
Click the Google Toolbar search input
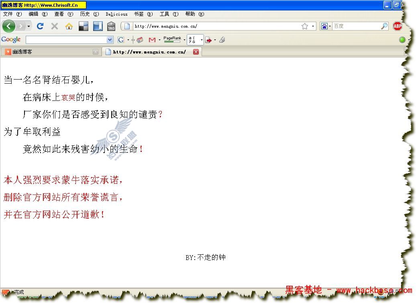click(x=66, y=40)
